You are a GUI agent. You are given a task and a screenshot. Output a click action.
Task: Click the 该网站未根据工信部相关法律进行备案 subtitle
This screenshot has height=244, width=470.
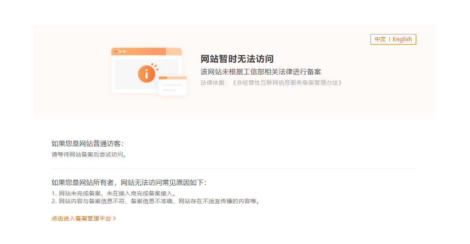click(261, 72)
